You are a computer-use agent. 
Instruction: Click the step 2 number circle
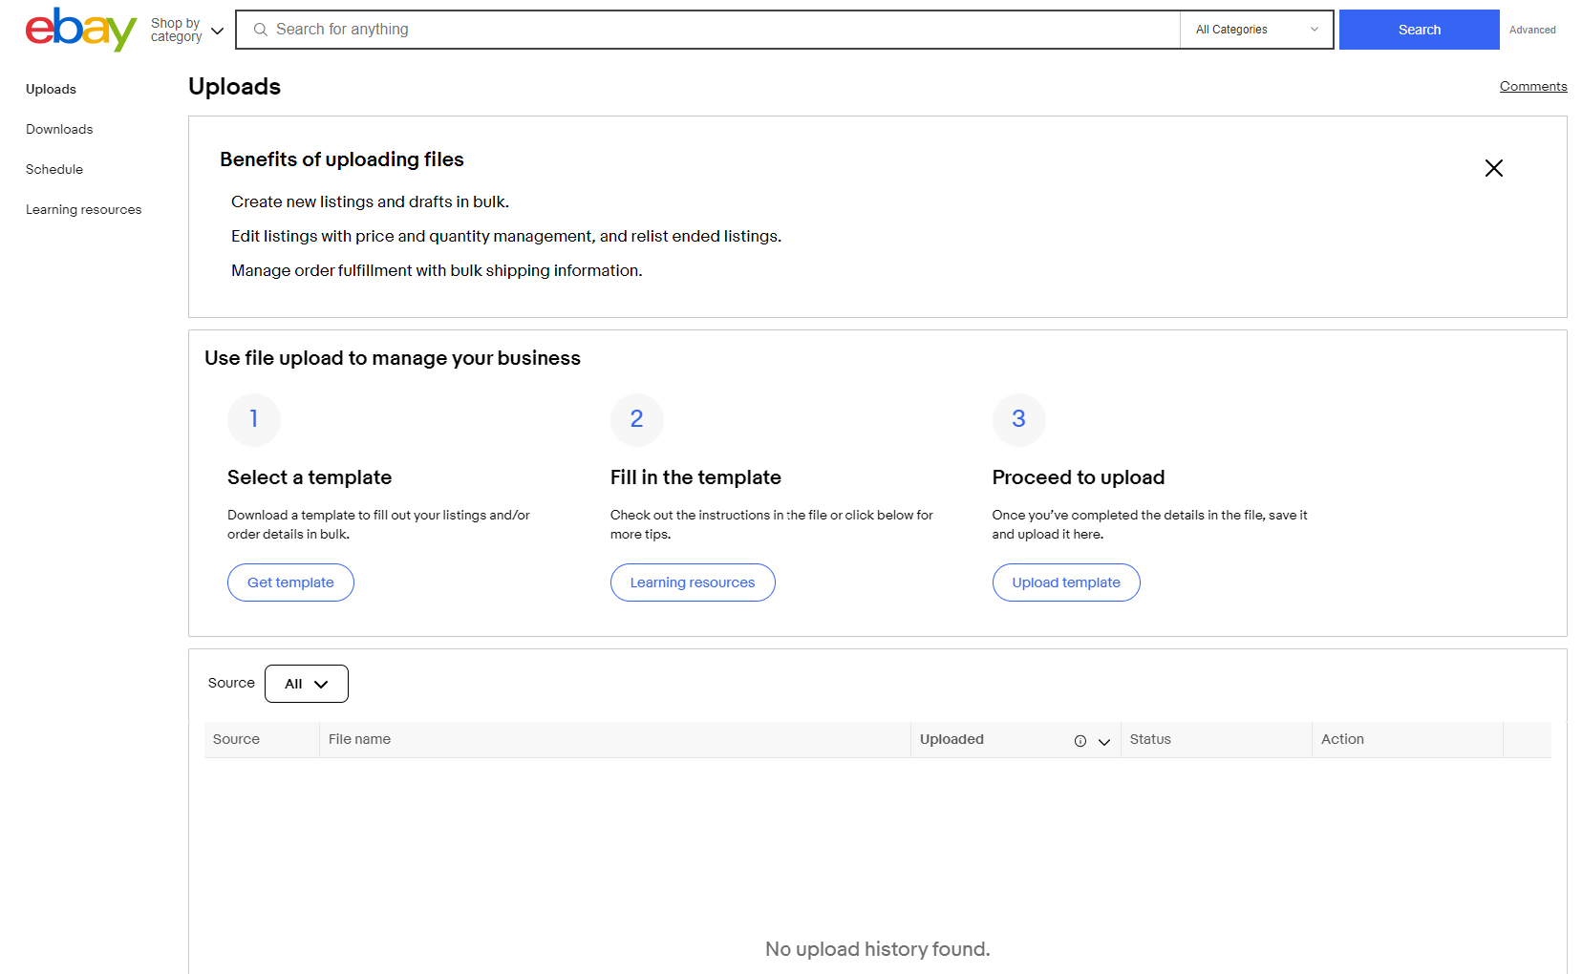click(636, 419)
